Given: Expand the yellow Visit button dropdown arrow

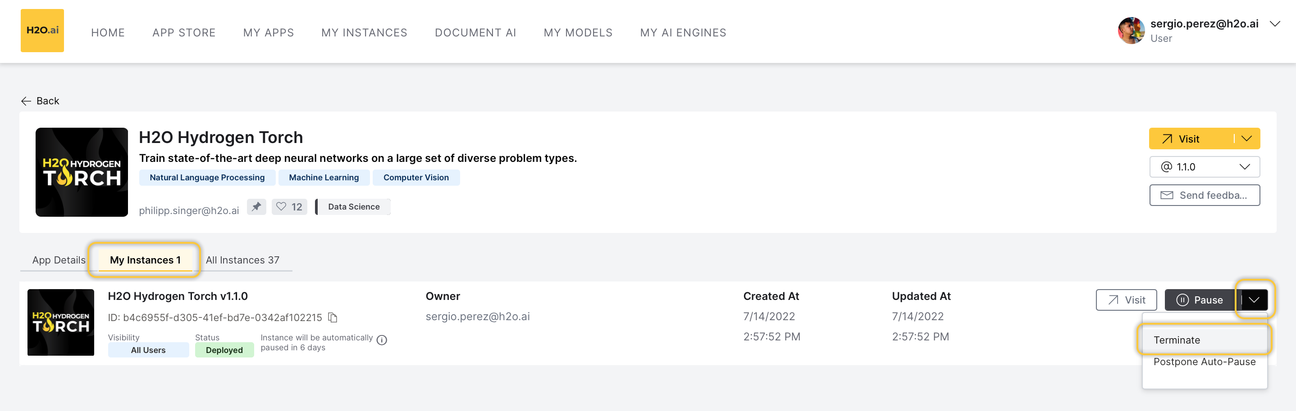Looking at the screenshot, I should click(x=1247, y=139).
